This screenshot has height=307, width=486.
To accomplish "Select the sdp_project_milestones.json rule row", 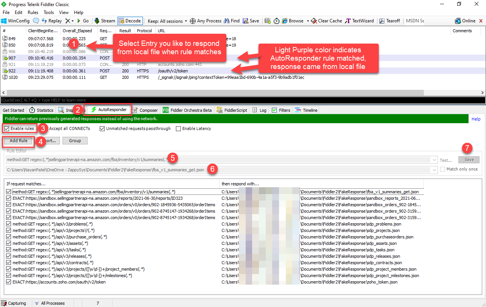I will [x=215, y=276].
